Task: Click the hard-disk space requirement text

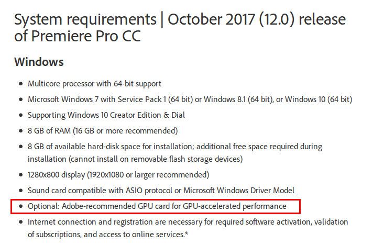Action: [175, 147]
